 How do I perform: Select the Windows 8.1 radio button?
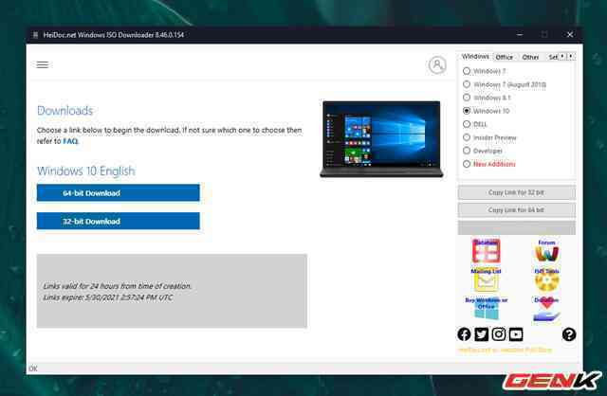click(467, 98)
